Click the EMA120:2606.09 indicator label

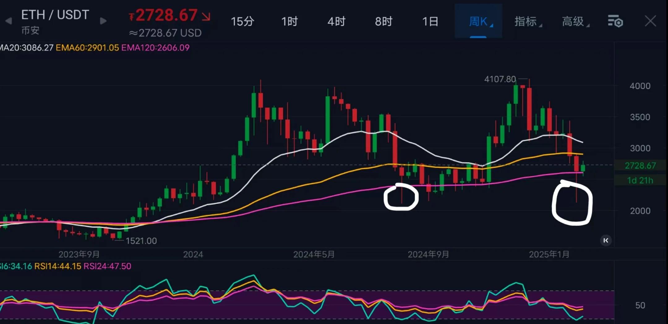pos(155,48)
